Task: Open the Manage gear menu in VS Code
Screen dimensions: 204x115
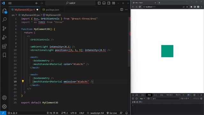Action: (x=4, y=106)
